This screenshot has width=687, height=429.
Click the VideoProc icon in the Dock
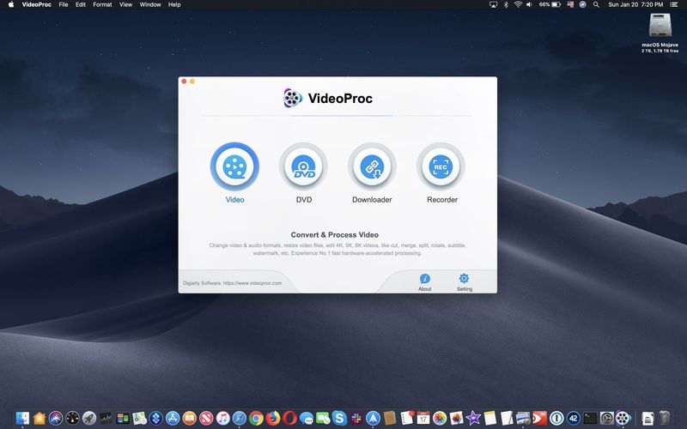coord(623,418)
